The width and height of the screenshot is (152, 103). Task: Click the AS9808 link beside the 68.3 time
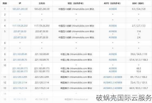click(x=113, y=68)
